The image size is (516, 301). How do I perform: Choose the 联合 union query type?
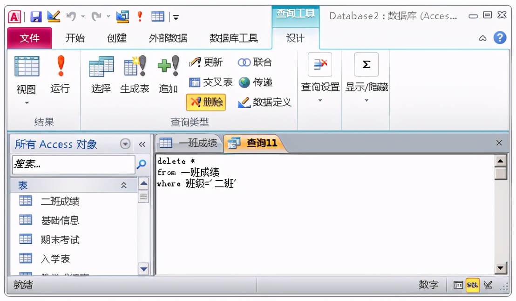point(255,62)
